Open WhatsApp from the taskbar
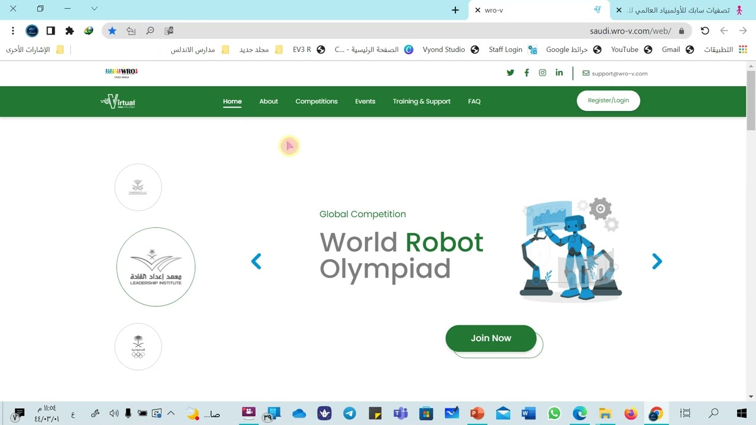The height and width of the screenshot is (425, 756). (x=554, y=413)
